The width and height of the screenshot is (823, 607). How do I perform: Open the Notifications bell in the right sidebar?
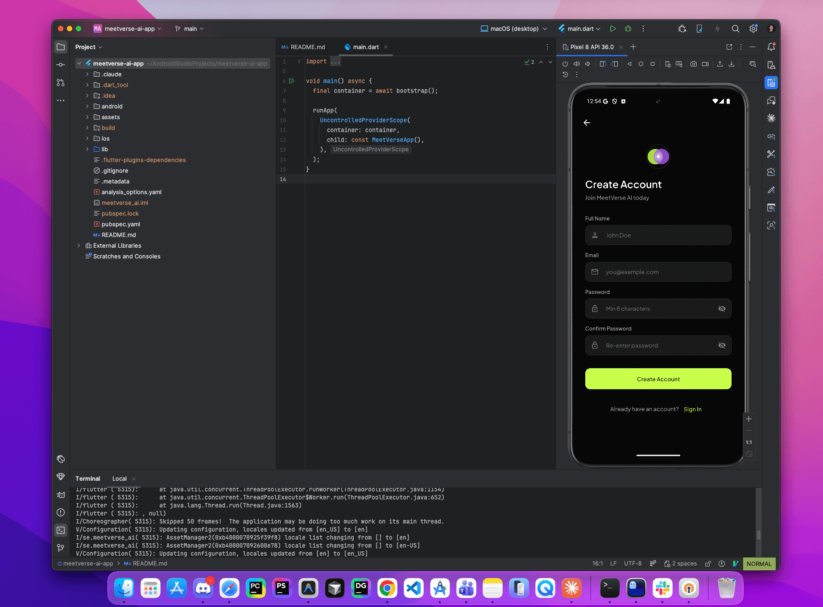click(x=771, y=46)
